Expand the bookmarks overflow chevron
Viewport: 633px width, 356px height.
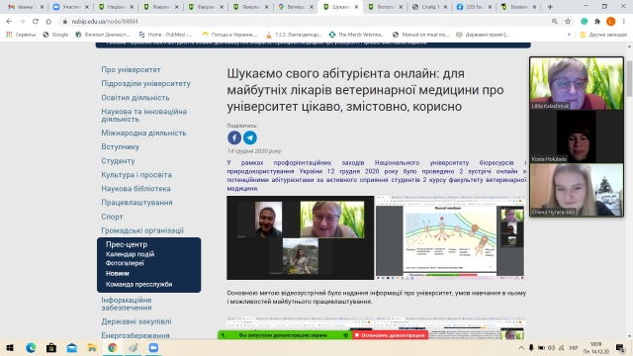click(x=570, y=35)
